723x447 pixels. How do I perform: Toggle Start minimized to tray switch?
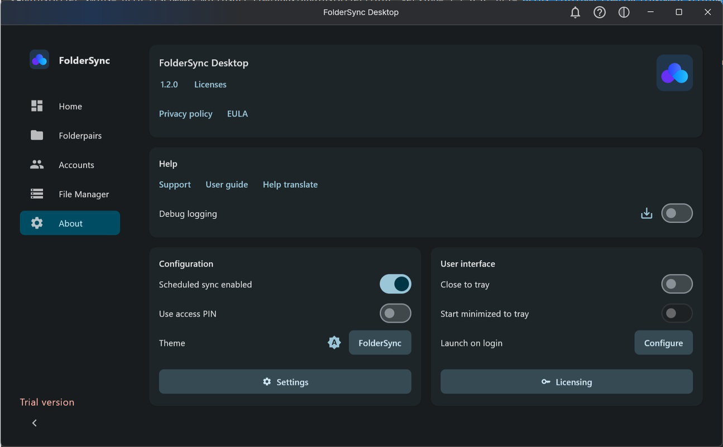[x=677, y=313]
